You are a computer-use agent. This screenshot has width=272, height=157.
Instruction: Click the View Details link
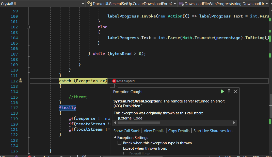tap(154, 131)
